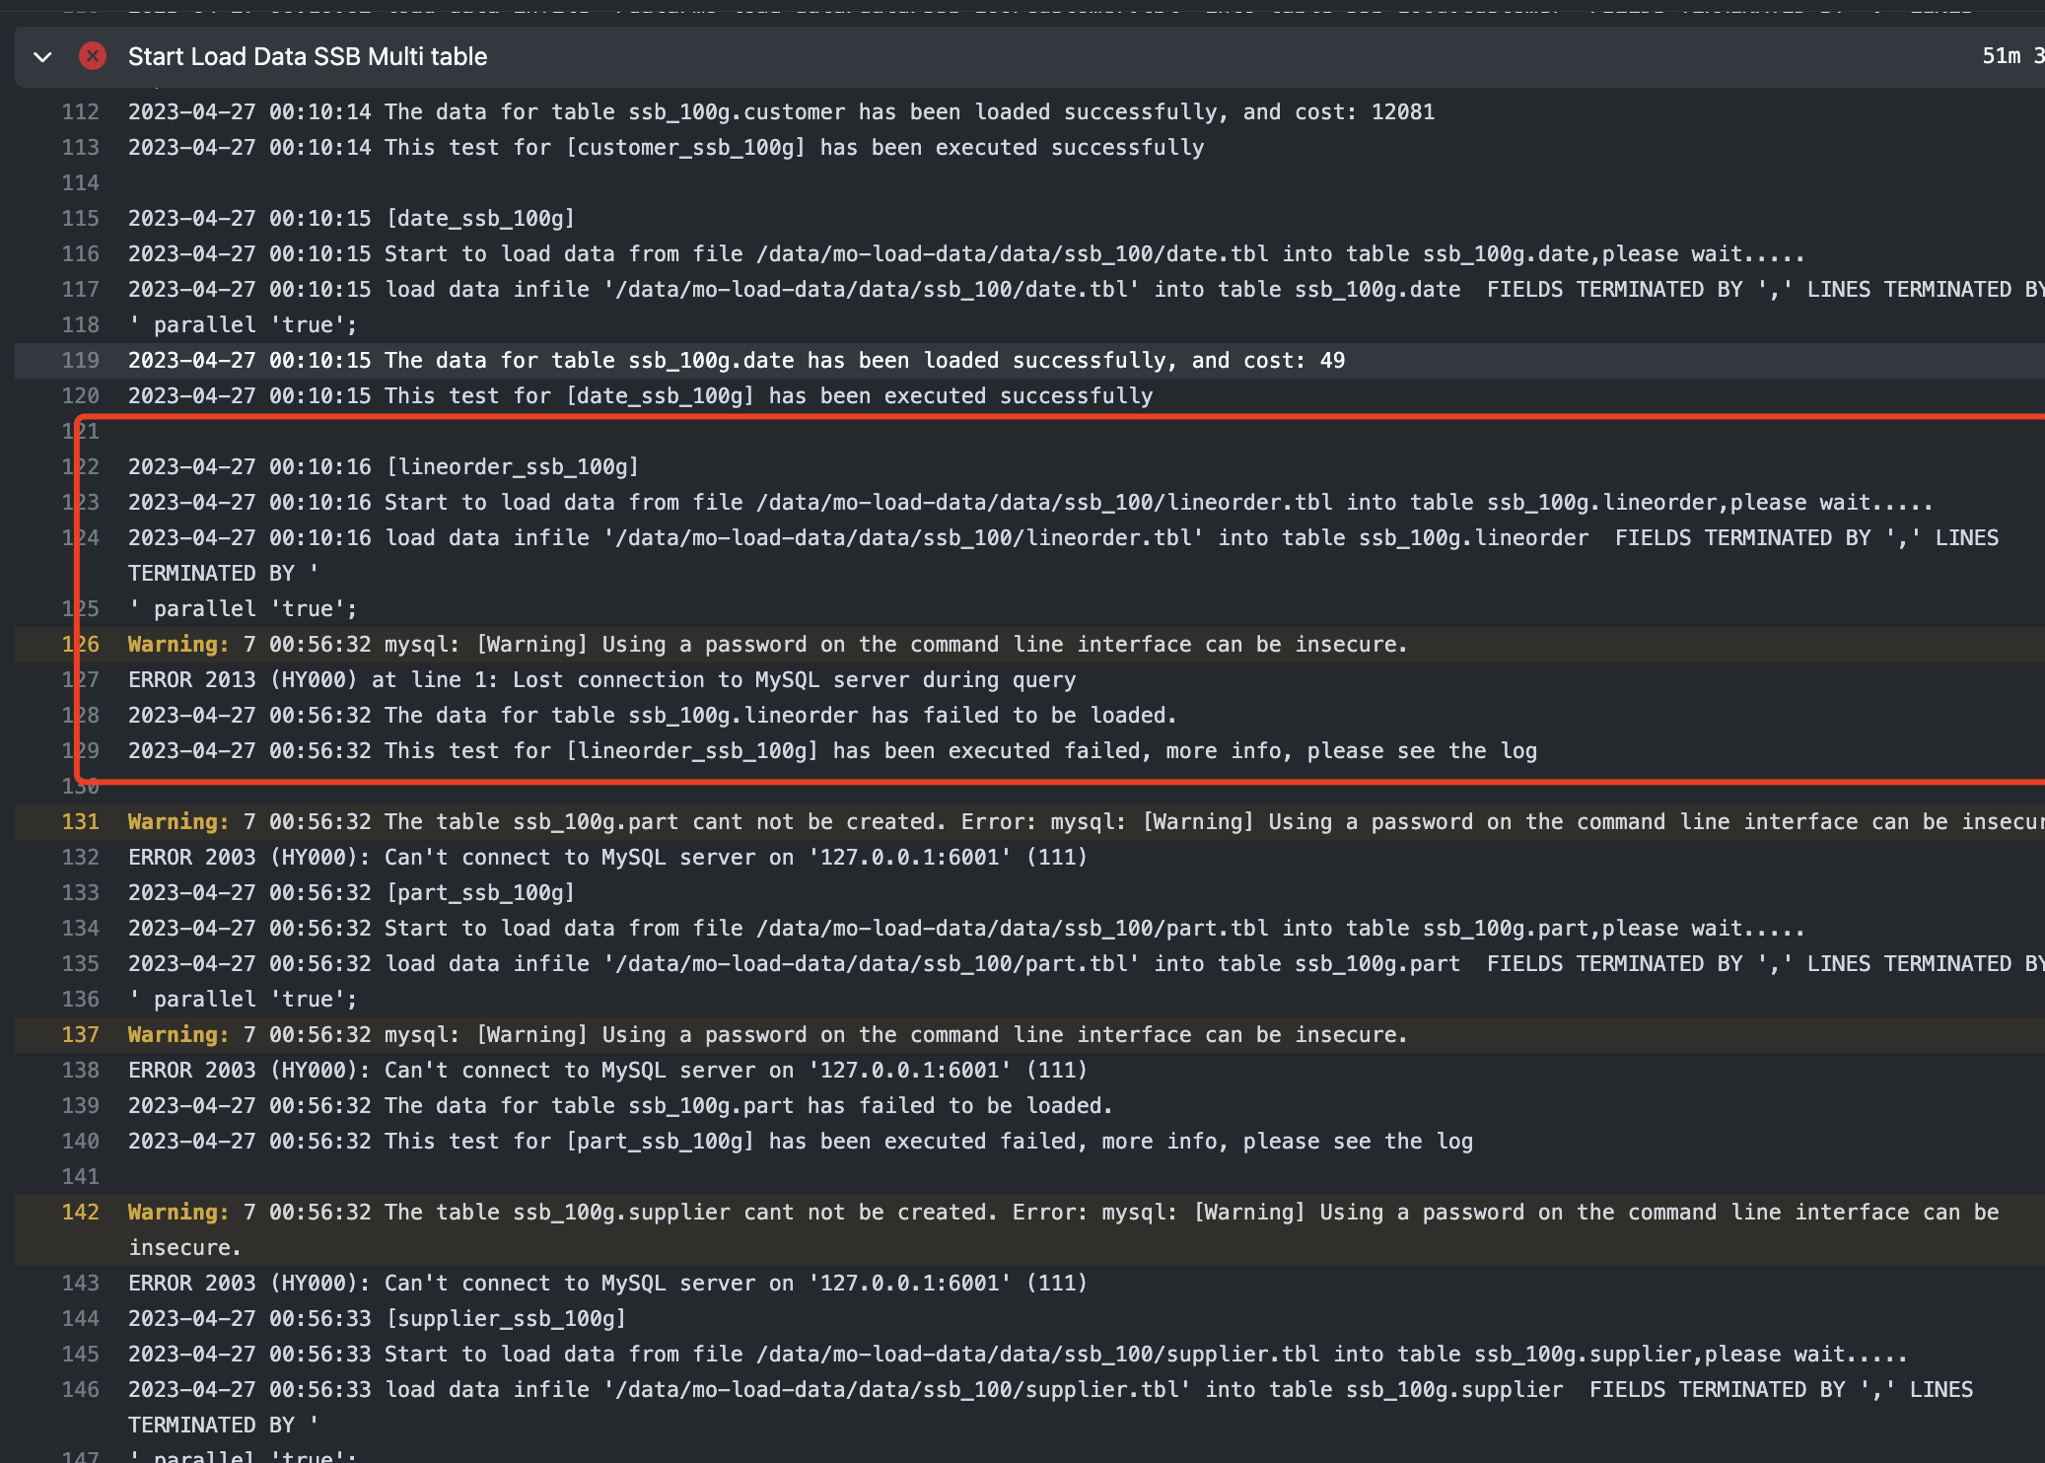Click the error icon beside the step title
The image size is (2045, 1463).
(92, 56)
